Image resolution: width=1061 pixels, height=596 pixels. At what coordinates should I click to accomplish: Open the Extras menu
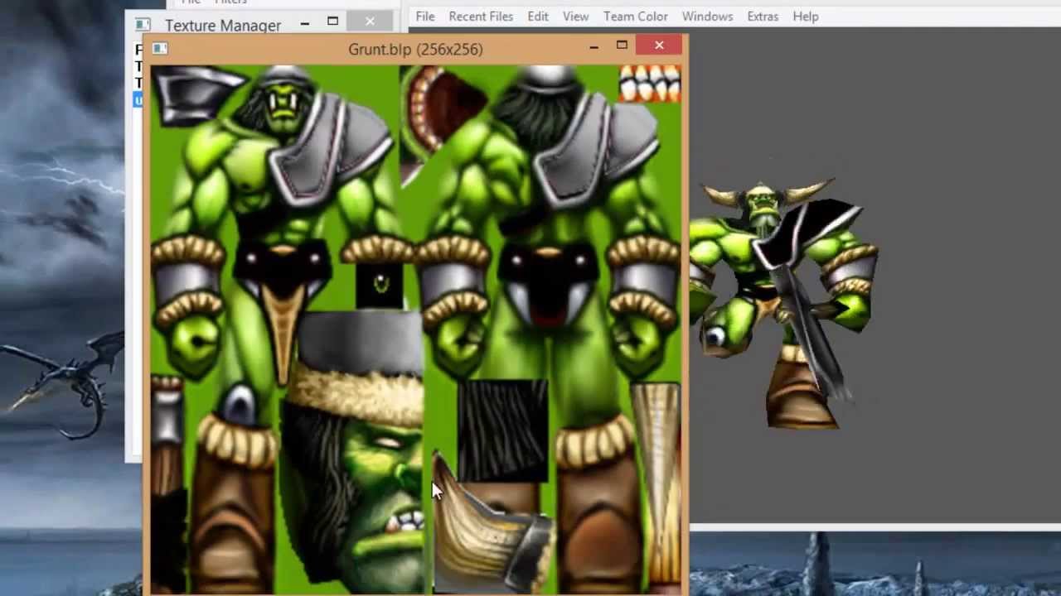[763, 17]
